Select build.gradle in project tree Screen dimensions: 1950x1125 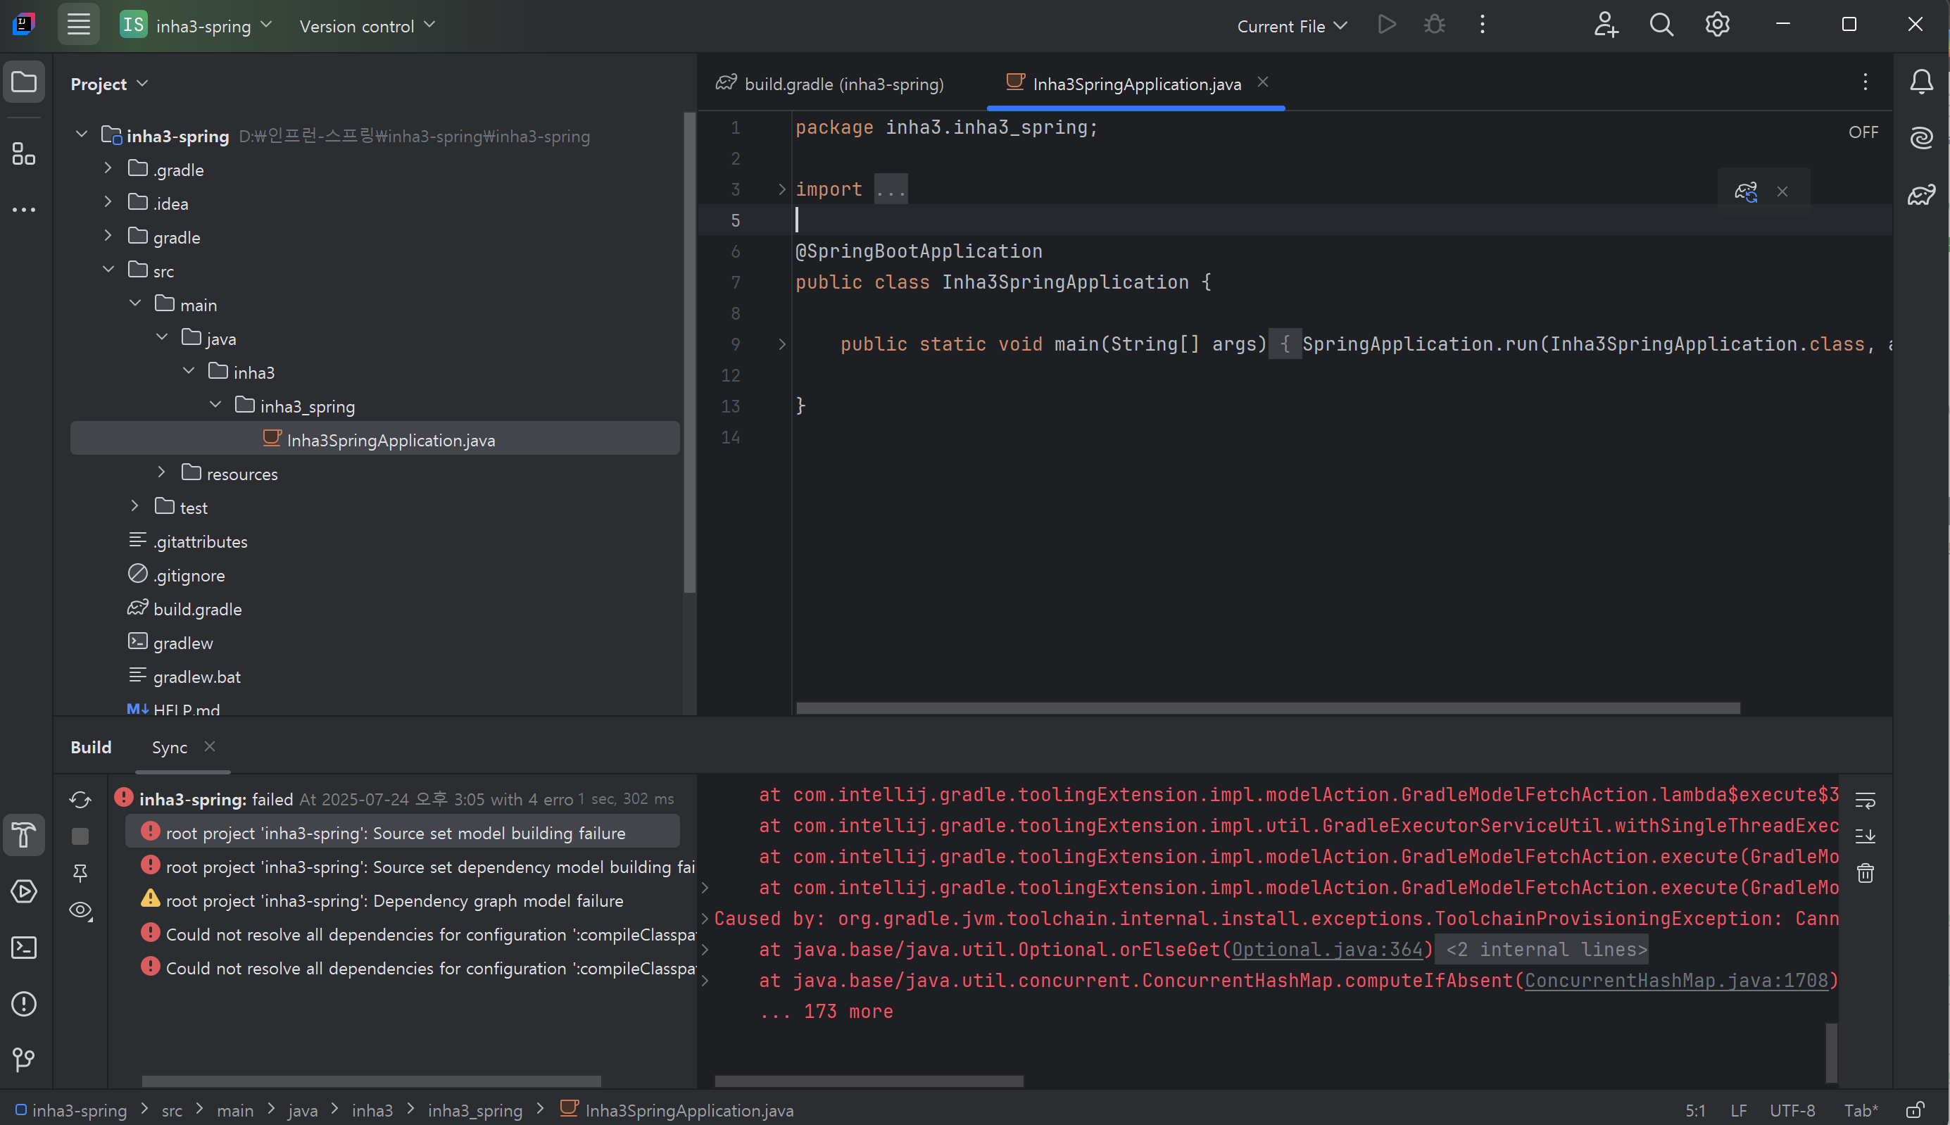pos(197,609)
